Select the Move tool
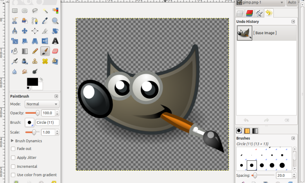Image resolution: width=305 pixels, height=183 pixels. click(x=25, y=31)
